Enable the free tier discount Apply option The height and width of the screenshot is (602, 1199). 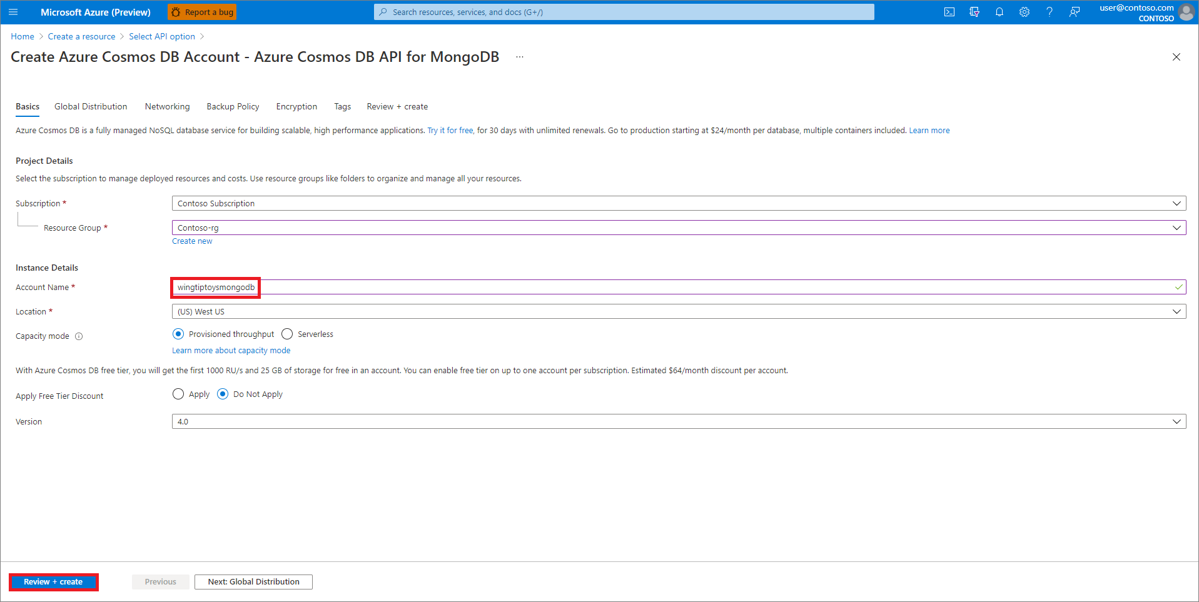pyautogui.click(x=178, y=394)
